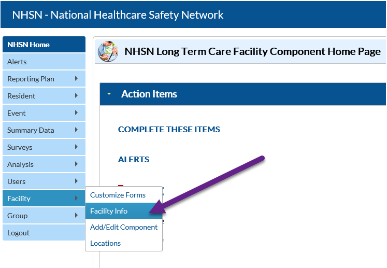The width and height of the screenshot is (387, 268).
Task: Expand the Resident submenu arrow
Action: pos(76,96)
